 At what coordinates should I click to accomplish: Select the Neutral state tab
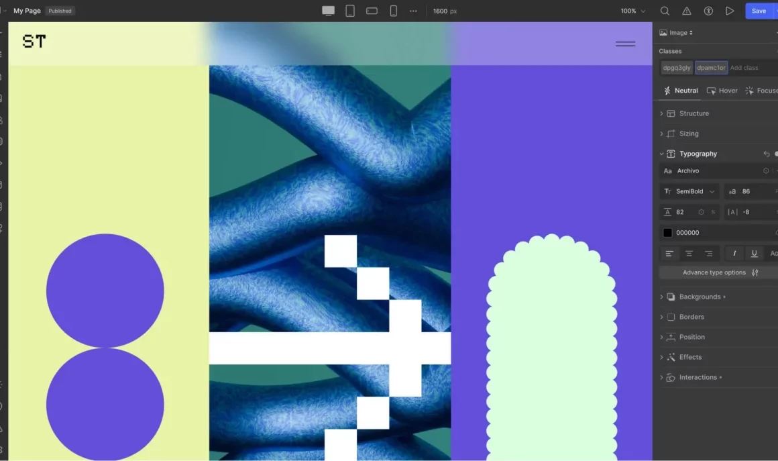680,91
